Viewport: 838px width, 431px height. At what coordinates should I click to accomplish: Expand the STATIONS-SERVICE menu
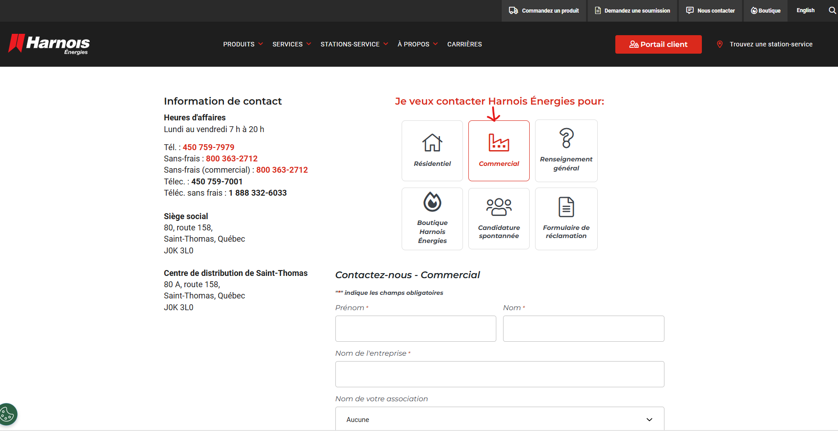click(x=354, y=44)
